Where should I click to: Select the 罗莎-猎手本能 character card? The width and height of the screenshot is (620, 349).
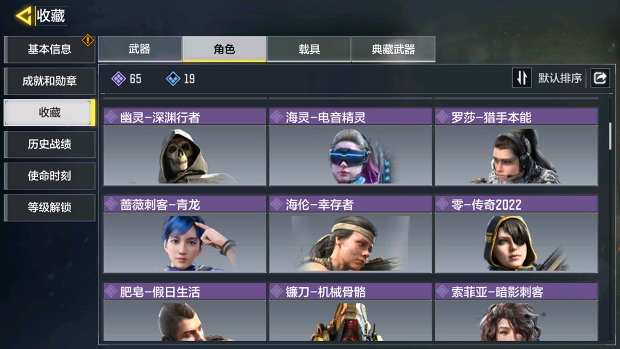coord(516,147)
